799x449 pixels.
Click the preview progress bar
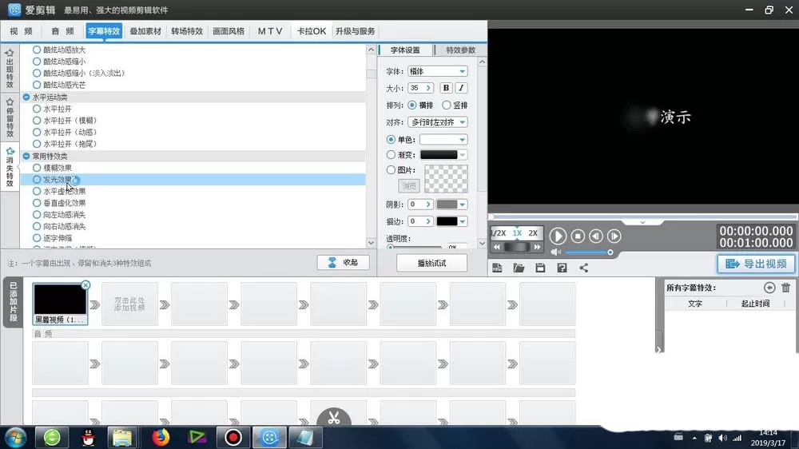pyautogui.click(x=643, y=217)
